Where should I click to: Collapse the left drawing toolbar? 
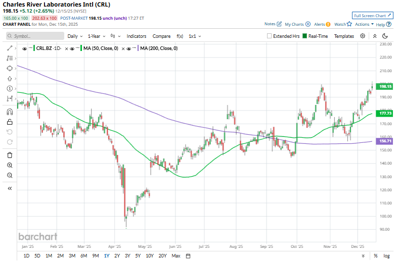[10, 188]
